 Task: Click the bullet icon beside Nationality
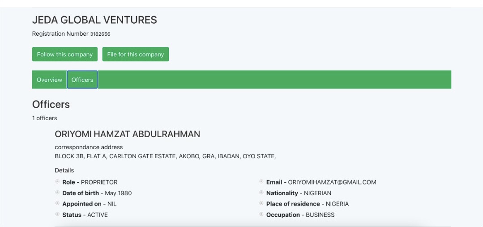click(x=261, y=193)
